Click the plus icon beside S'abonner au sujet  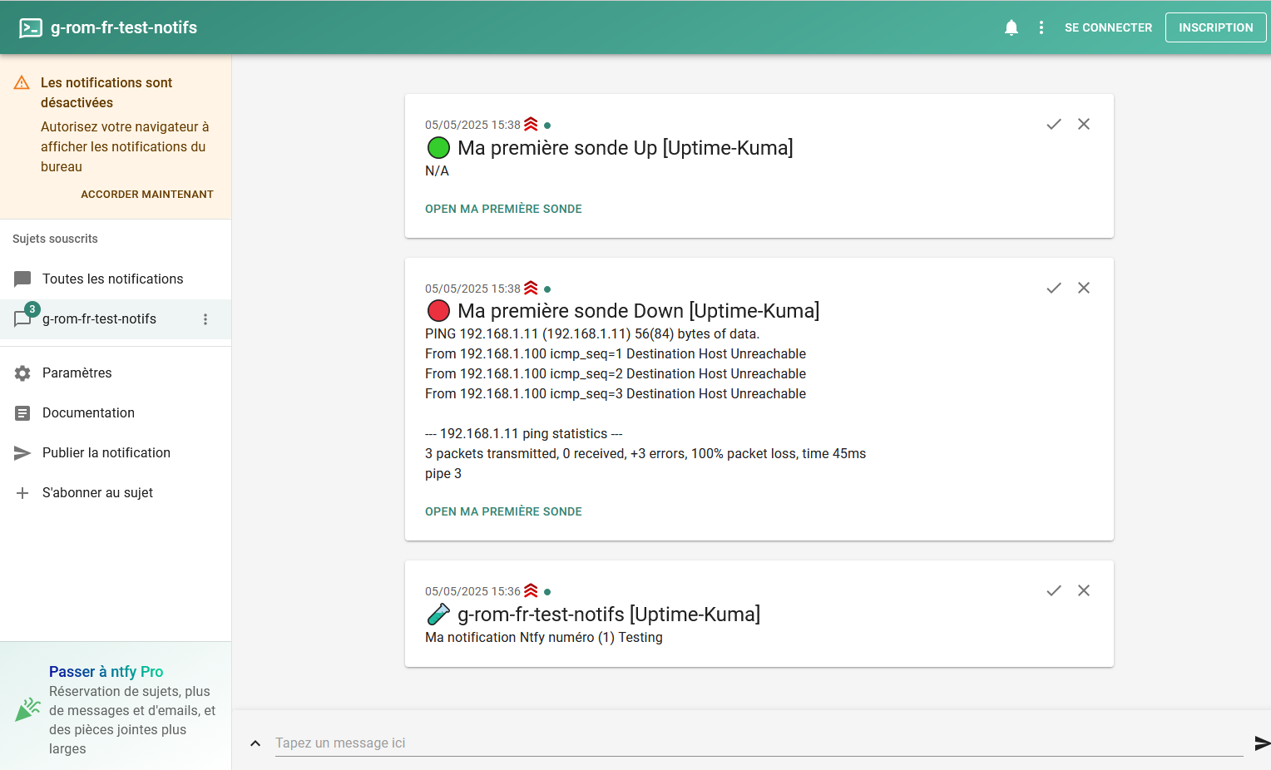pos(22,493)
